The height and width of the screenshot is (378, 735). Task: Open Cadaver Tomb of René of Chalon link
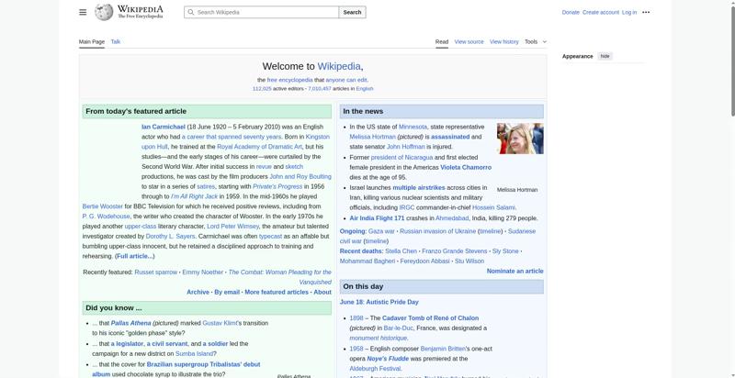430,318
